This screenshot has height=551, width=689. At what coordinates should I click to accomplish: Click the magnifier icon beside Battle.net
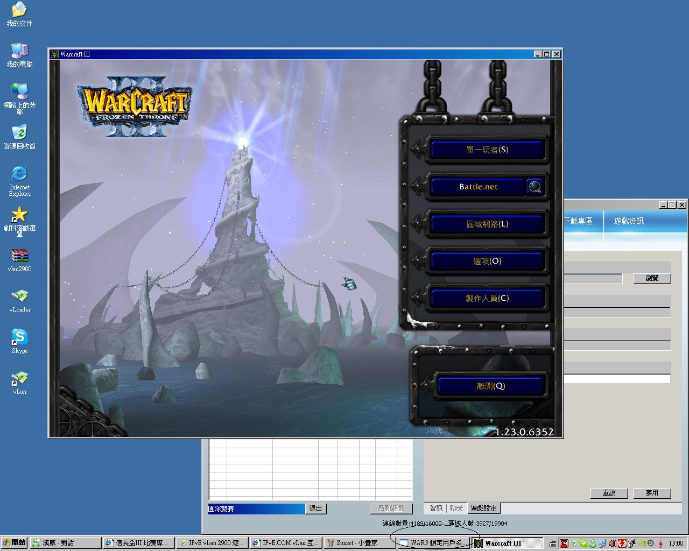(535, 187)
